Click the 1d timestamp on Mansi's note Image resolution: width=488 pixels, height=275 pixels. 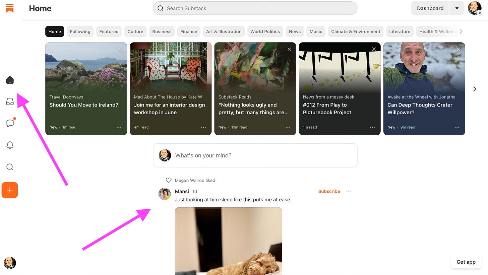(195, 192)
